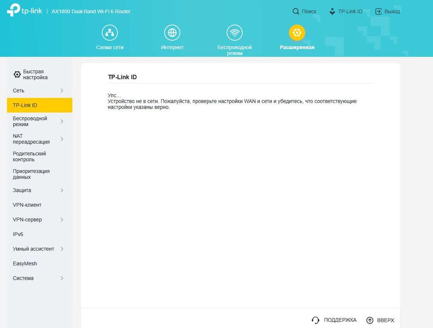Click the ПОДДЕРЖКА support link text
433x328 pixels.
(340, 320)
